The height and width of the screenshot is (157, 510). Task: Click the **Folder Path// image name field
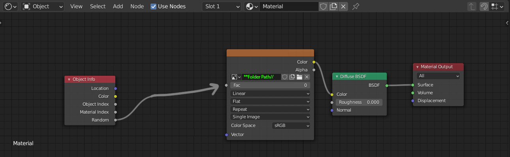261,77
